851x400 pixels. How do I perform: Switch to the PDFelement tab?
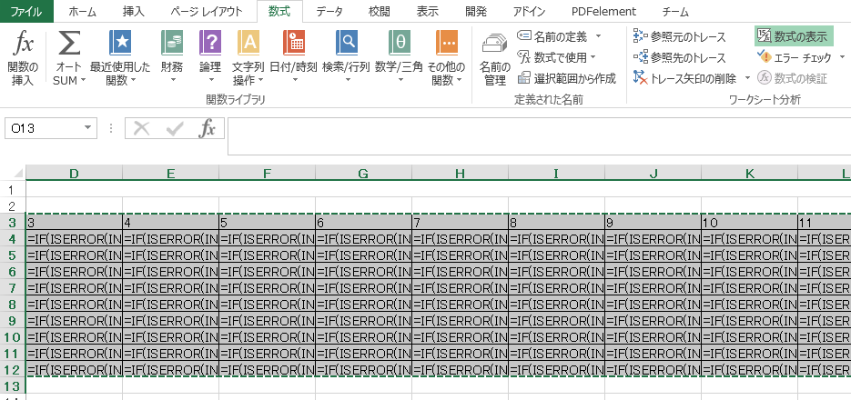point(603,12)
